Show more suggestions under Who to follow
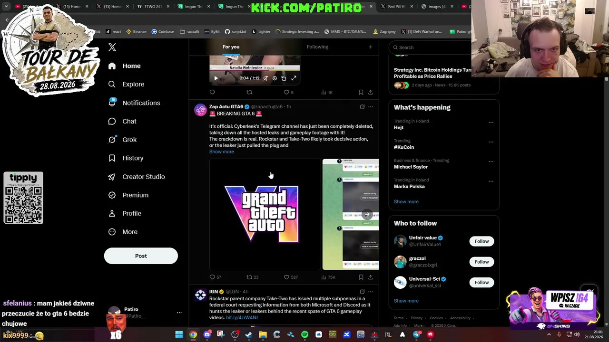 pos(406,301)
